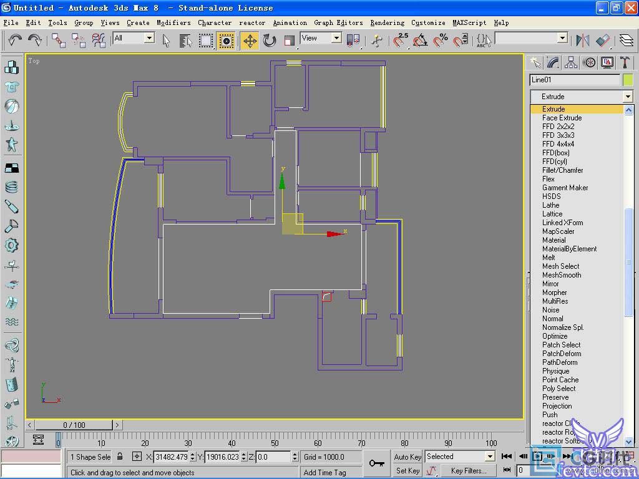
Task: Click the reactor Motor gear icon
Action: coord(12,245)
